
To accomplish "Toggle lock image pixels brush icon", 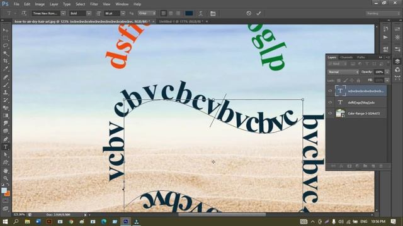I will point(346,80).
